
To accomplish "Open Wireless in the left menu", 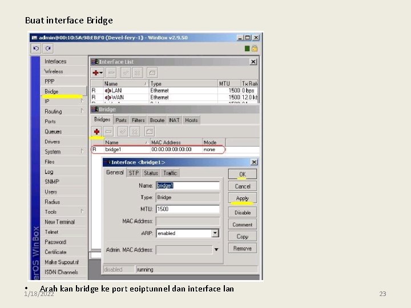I will [64, 71].
